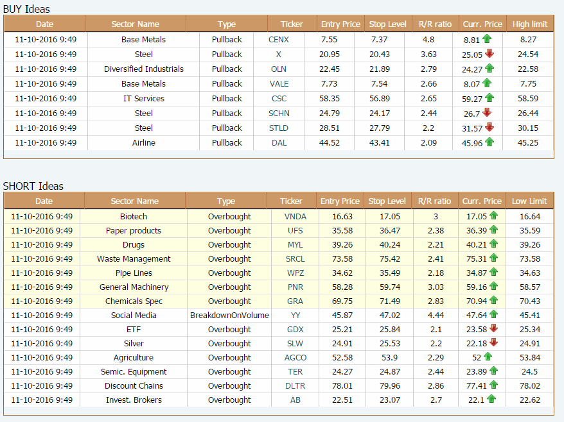This screenshot has height=422, width=564.
Task: Open the CENX ticker link
Action: [279, 40]
